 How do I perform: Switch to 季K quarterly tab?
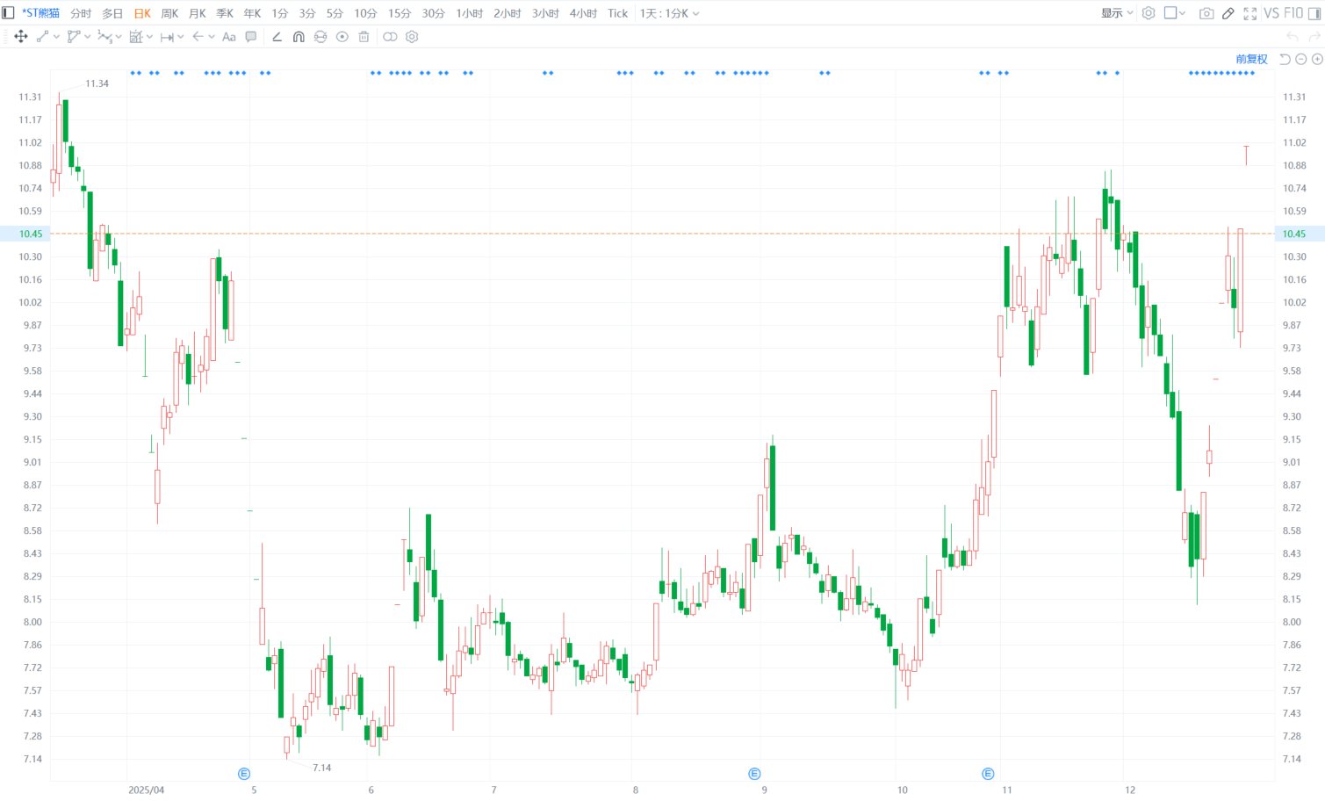pos(225,13)
